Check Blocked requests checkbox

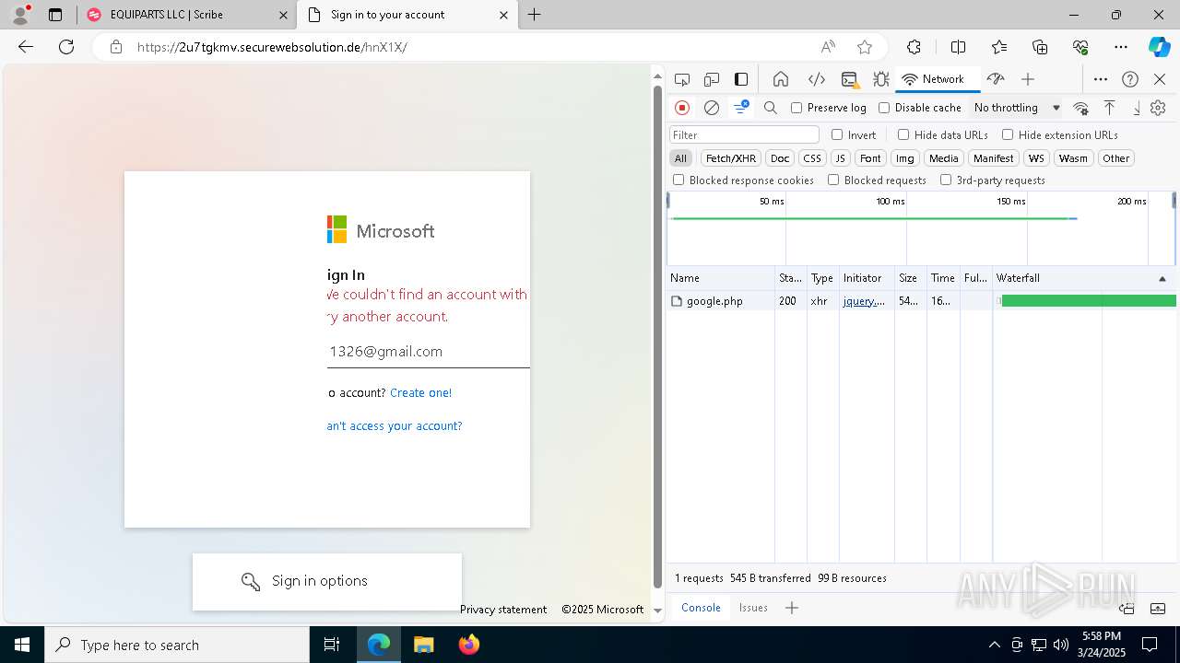click(x=833, y=180)
